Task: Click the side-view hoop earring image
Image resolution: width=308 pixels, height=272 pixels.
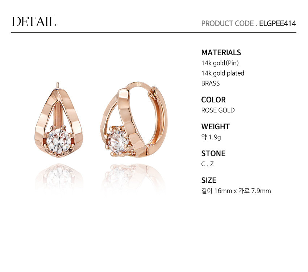Action: (134, 120)
